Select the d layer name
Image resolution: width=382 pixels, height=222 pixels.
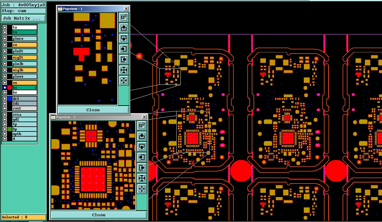25,139
